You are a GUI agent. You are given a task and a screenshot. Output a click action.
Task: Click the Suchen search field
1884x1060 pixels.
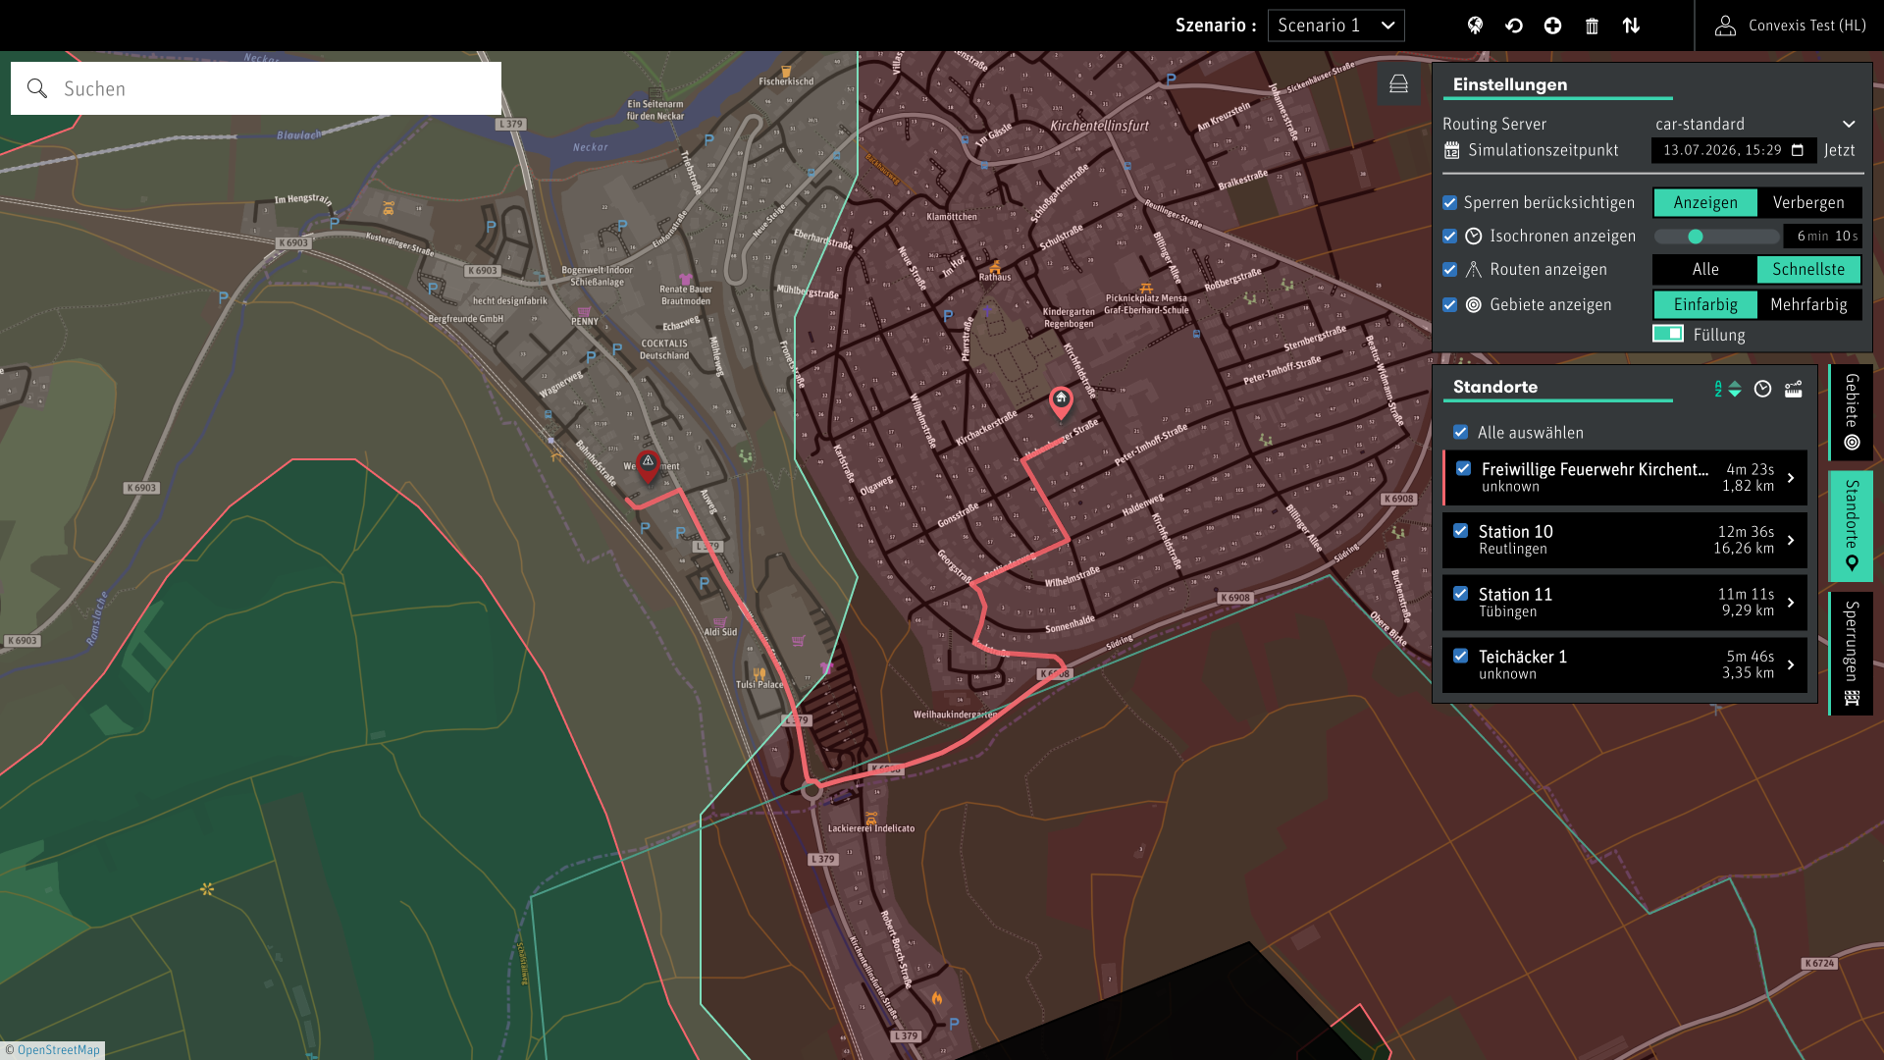pos(256,88)
